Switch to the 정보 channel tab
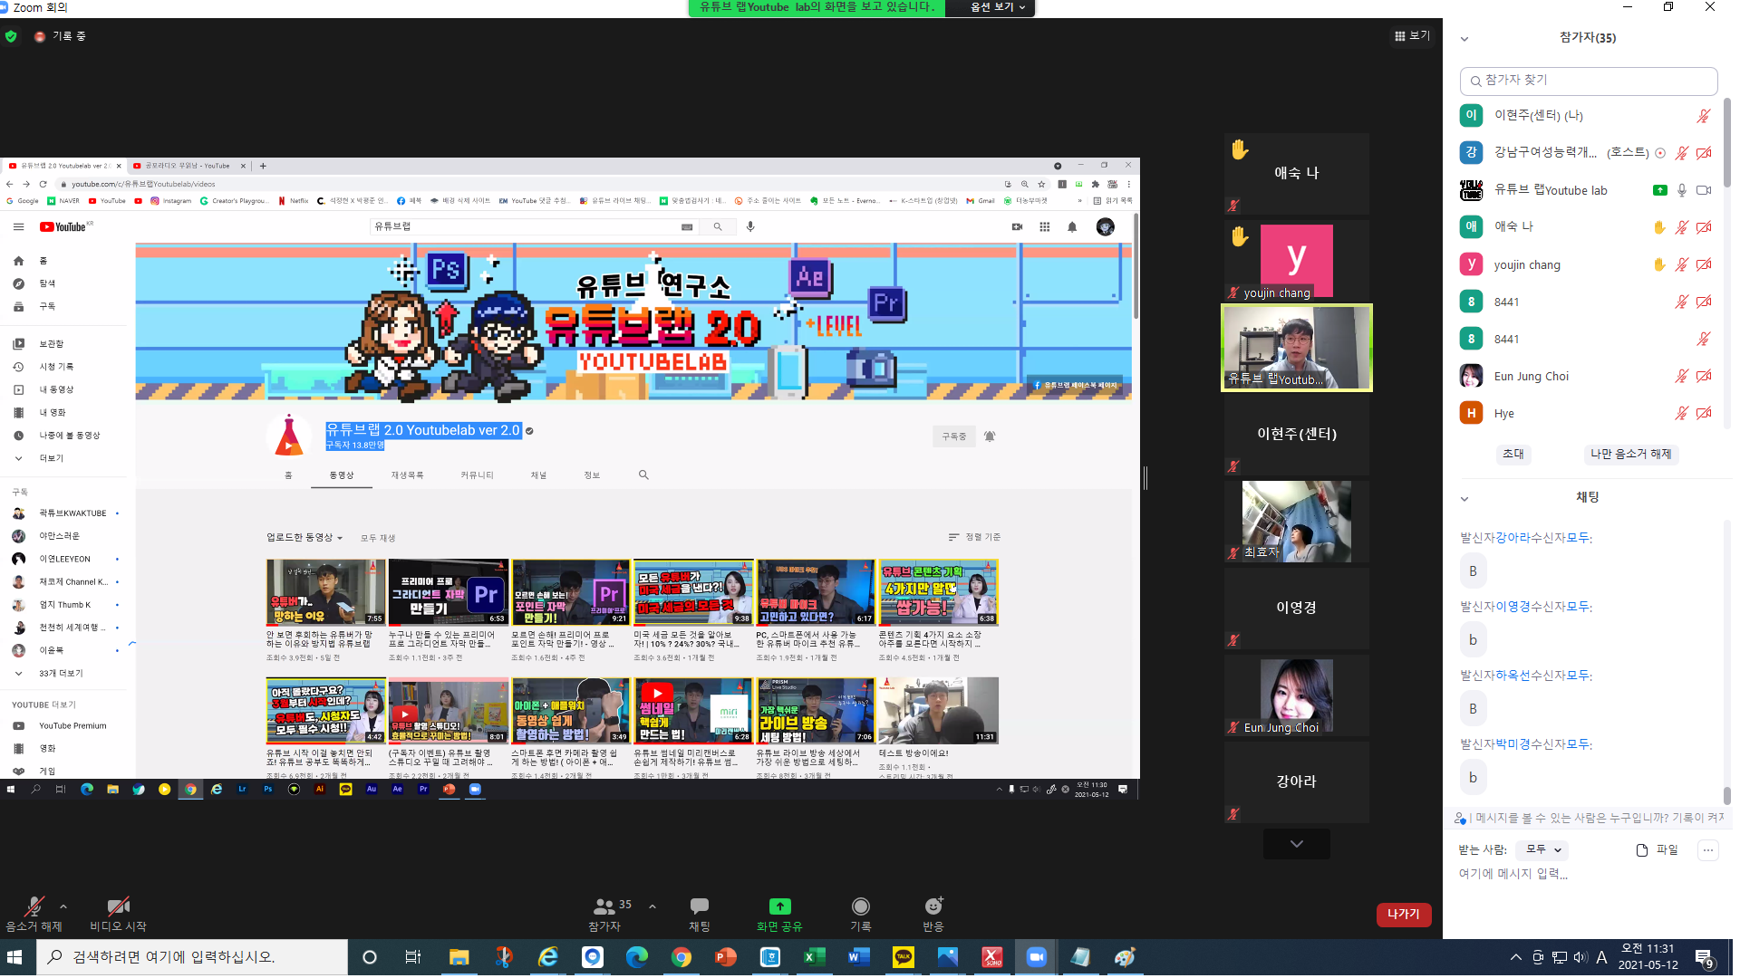 [x=592, y=475]
